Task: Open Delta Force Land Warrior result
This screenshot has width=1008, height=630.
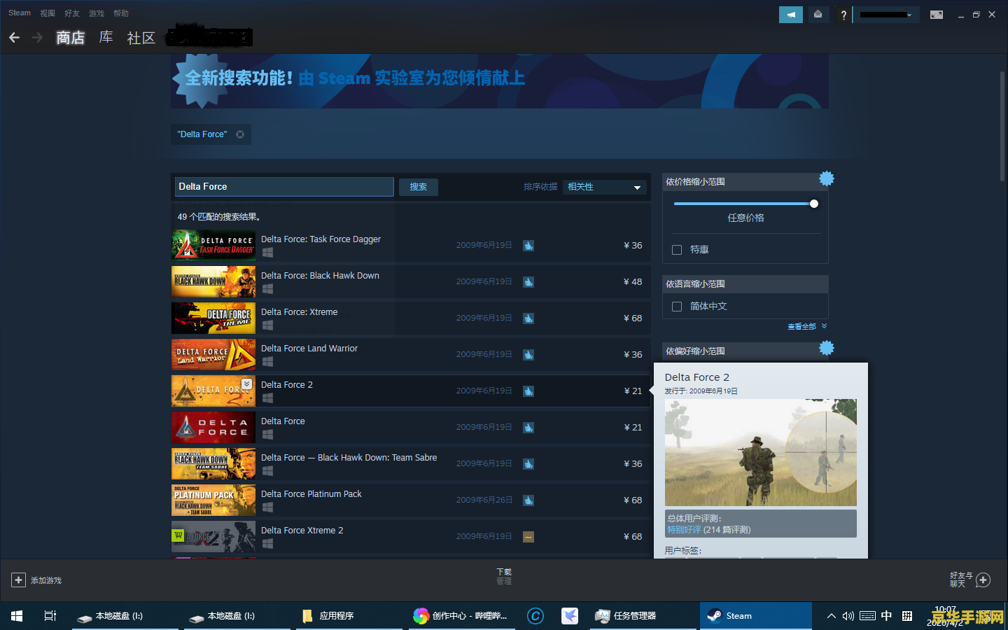Action: tap(410, 355)
